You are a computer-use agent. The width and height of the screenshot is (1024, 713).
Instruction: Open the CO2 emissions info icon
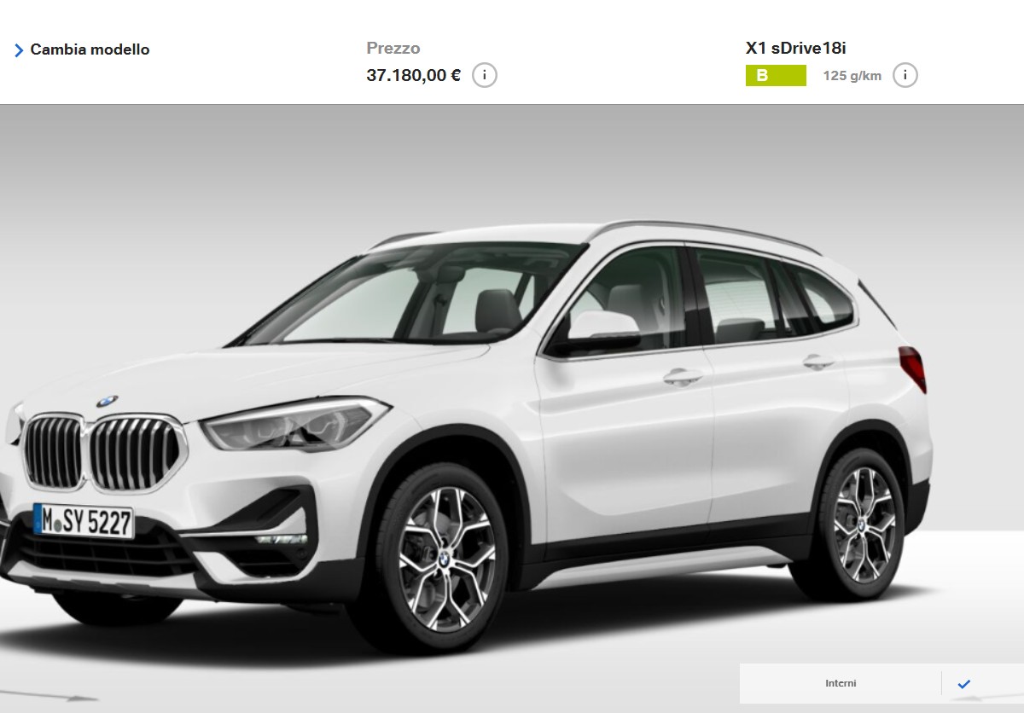click(905, 75)
